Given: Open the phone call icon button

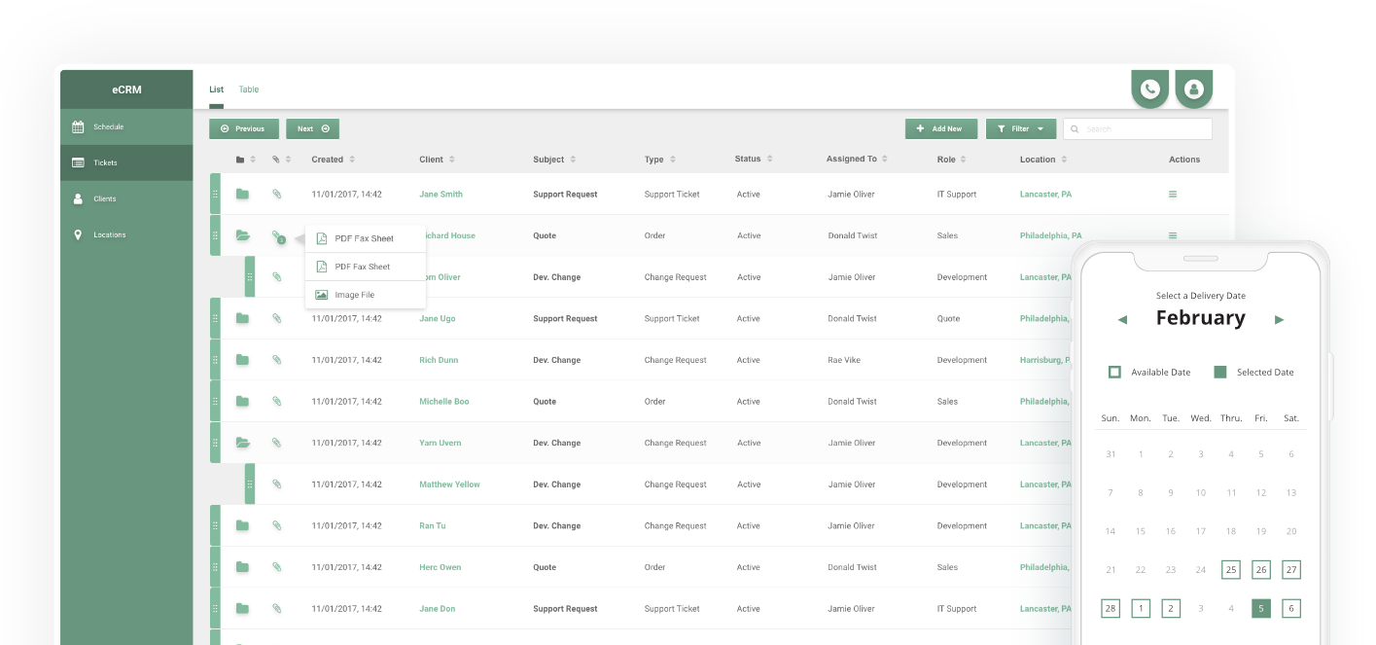Looking at the screenshot, I should point(1149,89).
